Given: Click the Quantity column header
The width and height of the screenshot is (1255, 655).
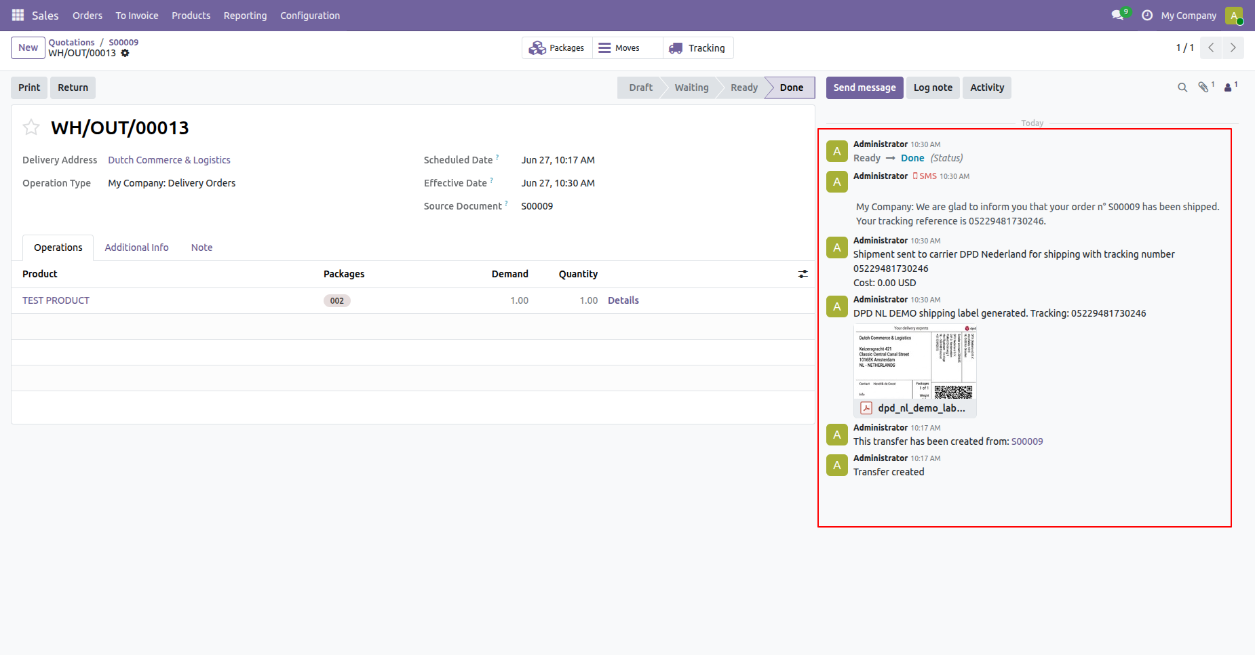Looking at the screenshot, I should pyautogui.click(x=578, y=274).
